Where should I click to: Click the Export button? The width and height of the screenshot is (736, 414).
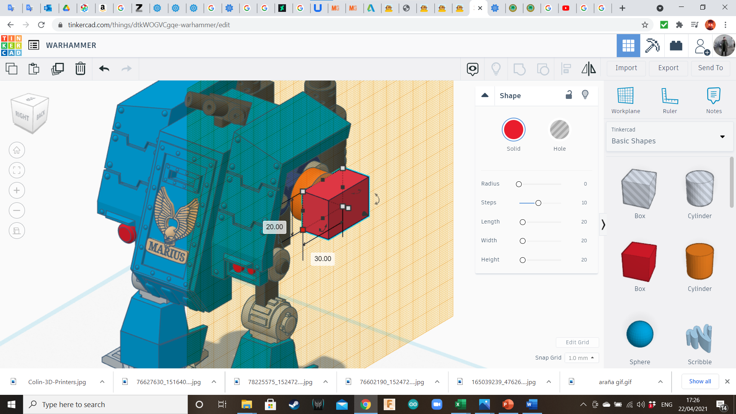(x=668, y=68)
